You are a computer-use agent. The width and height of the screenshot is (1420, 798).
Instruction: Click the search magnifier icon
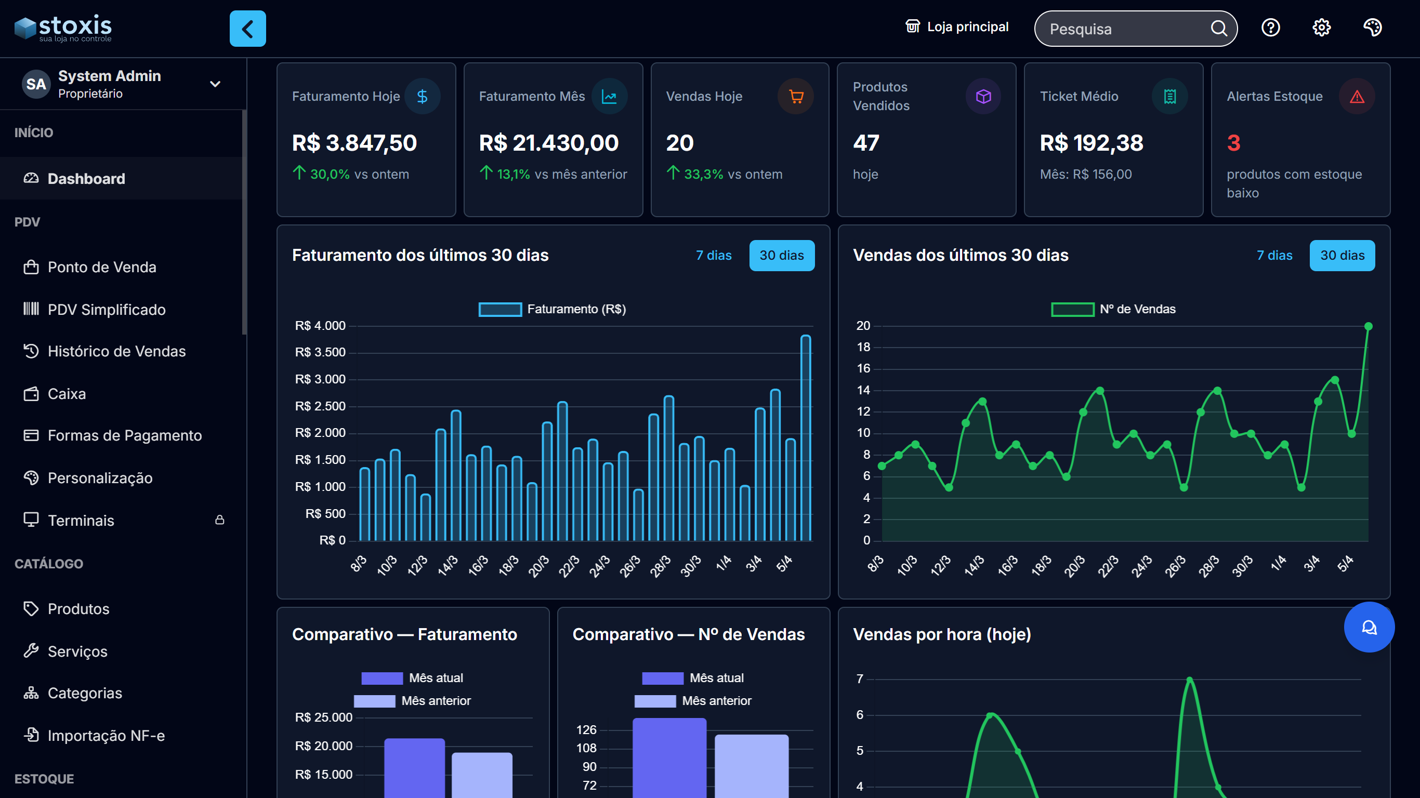tap(1218, 29)
